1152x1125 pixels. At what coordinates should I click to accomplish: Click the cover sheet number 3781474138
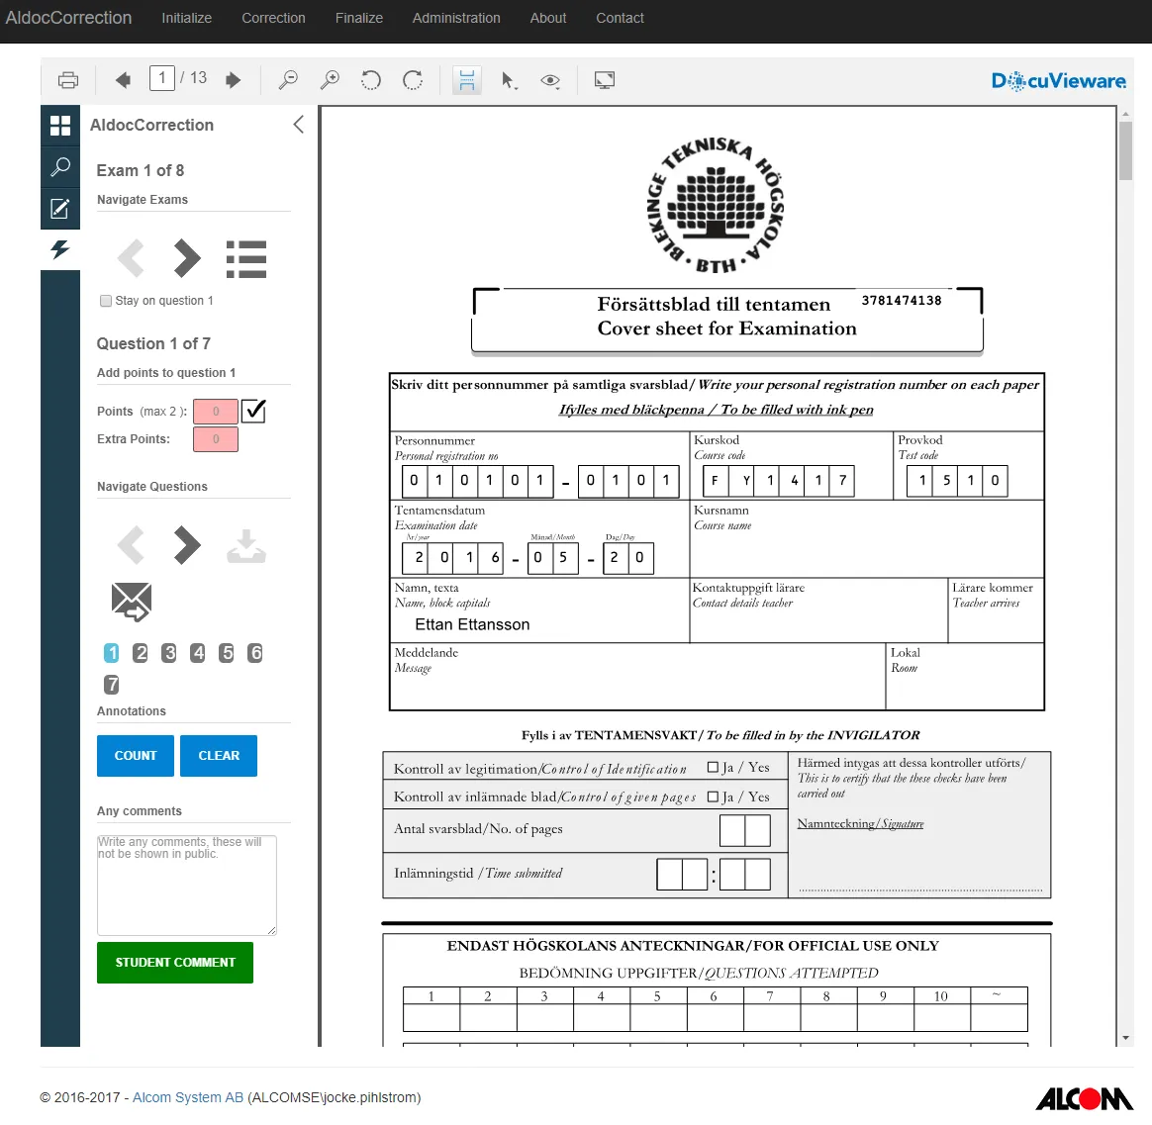(902, 301)
